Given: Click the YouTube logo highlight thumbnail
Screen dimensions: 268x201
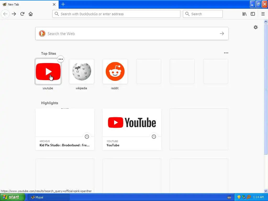Looking at the screenshot, I should [x=132, y=122].
